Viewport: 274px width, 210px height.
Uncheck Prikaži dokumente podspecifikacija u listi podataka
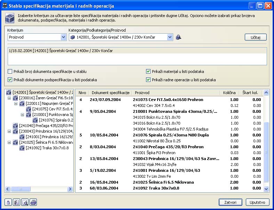pyautogui.click(x=10, y=80)
